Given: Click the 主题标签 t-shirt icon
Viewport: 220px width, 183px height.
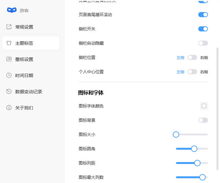Looking at the screenshot, I should 9,43.
